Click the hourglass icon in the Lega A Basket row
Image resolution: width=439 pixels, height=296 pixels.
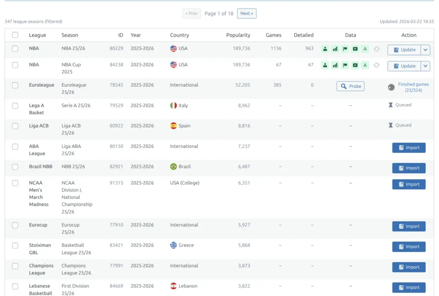[x=391, y=105]
